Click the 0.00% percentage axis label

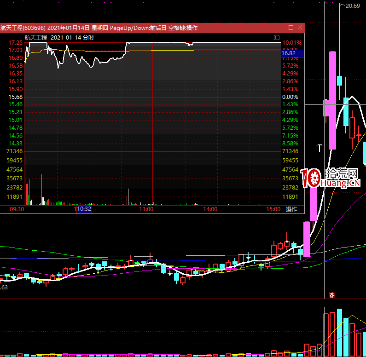pos(290,97)
